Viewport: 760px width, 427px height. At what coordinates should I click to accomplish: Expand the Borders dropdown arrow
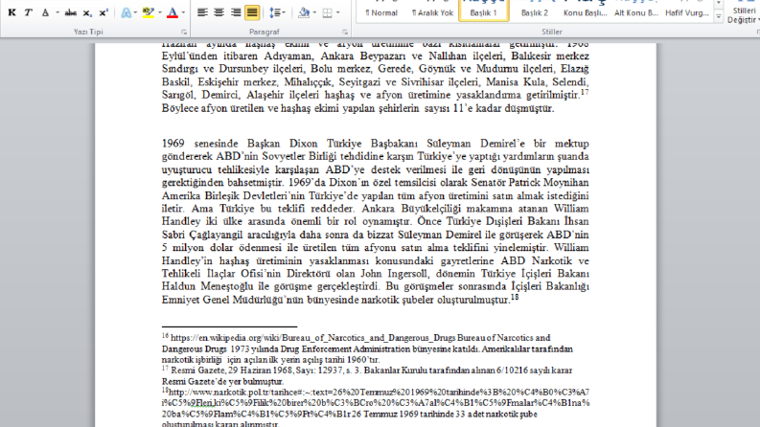(338, 12)
